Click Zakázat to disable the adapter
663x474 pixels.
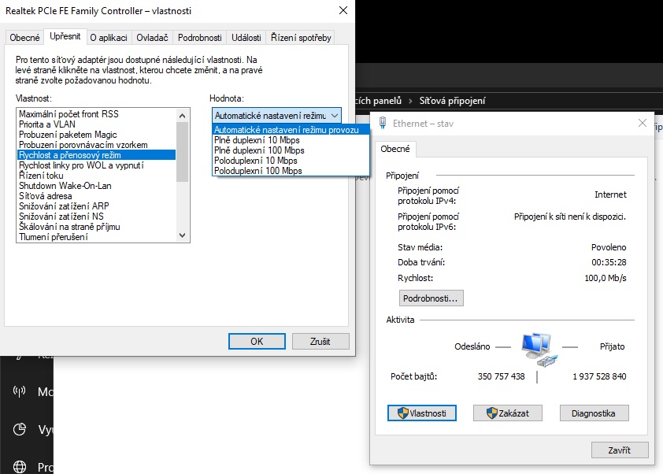[x=508, y=413]
